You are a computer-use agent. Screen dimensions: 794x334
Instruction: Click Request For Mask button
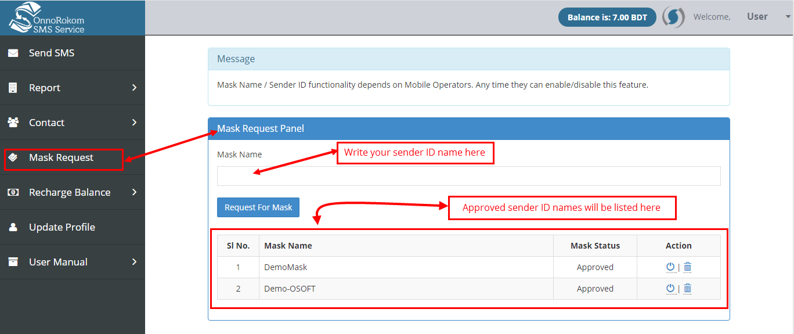click(x=258, y=207)
